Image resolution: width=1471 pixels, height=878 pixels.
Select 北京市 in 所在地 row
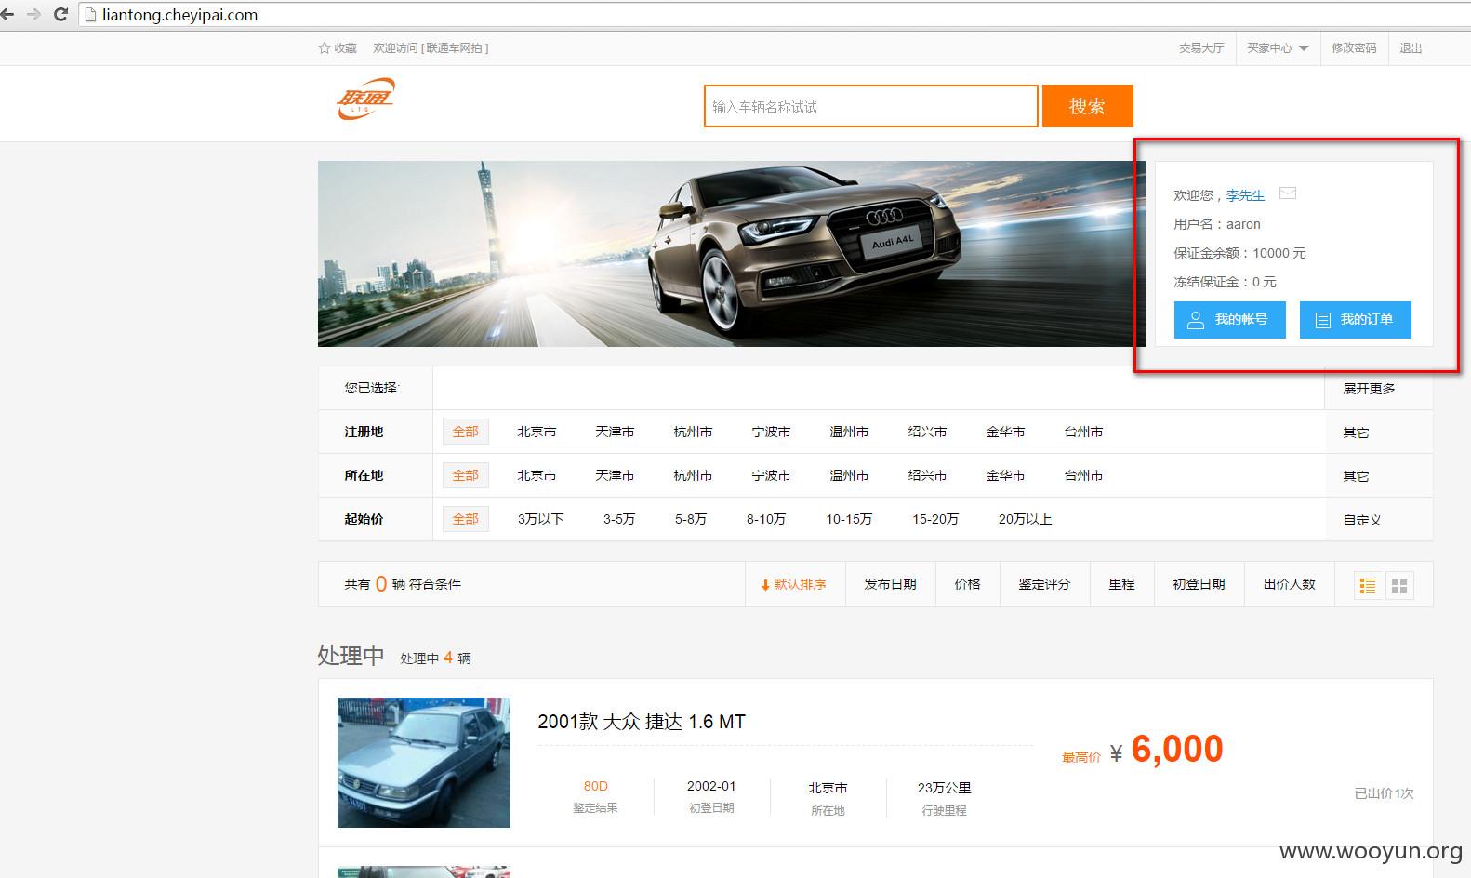pyautogui.click(x=537, y=475)
